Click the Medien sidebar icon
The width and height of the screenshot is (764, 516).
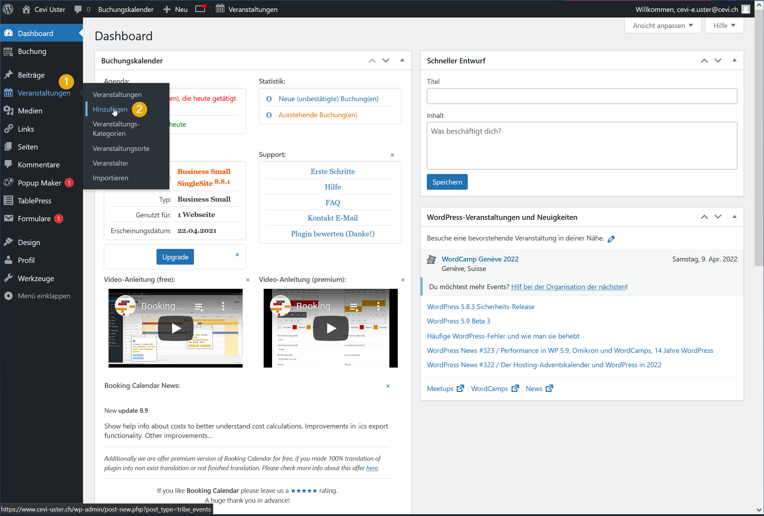click(8, 111)
